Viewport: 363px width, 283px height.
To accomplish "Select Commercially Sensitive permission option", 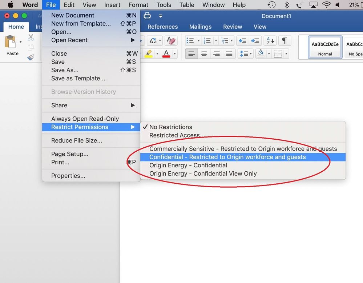I will (243, 148).
